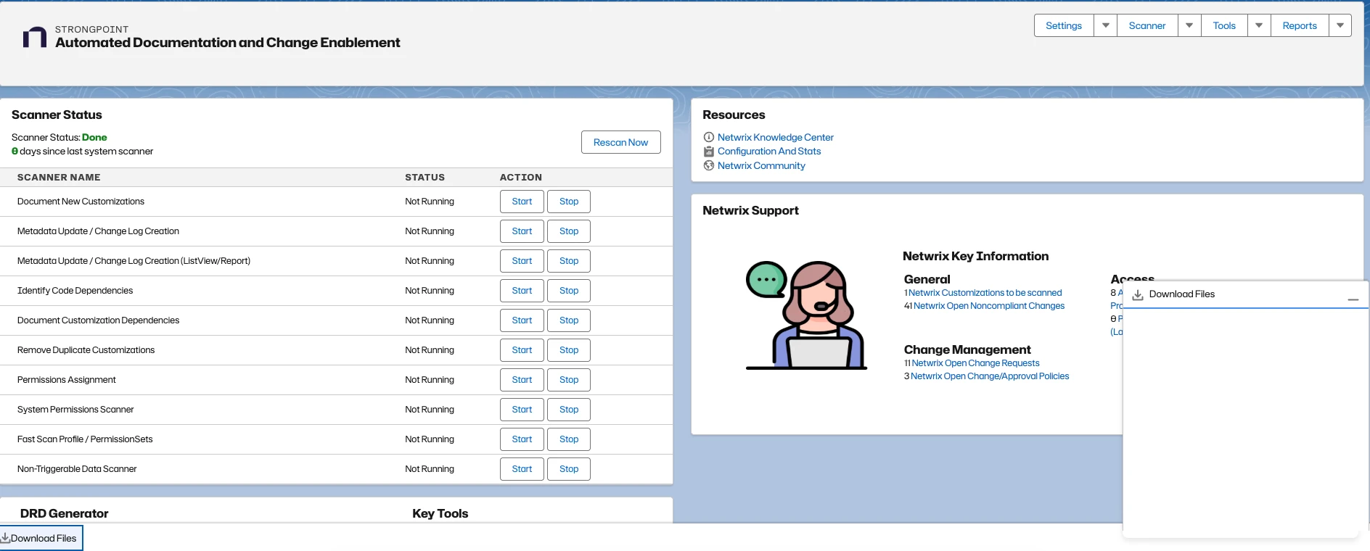Open the Scanner menu

tap(1147, 25)
